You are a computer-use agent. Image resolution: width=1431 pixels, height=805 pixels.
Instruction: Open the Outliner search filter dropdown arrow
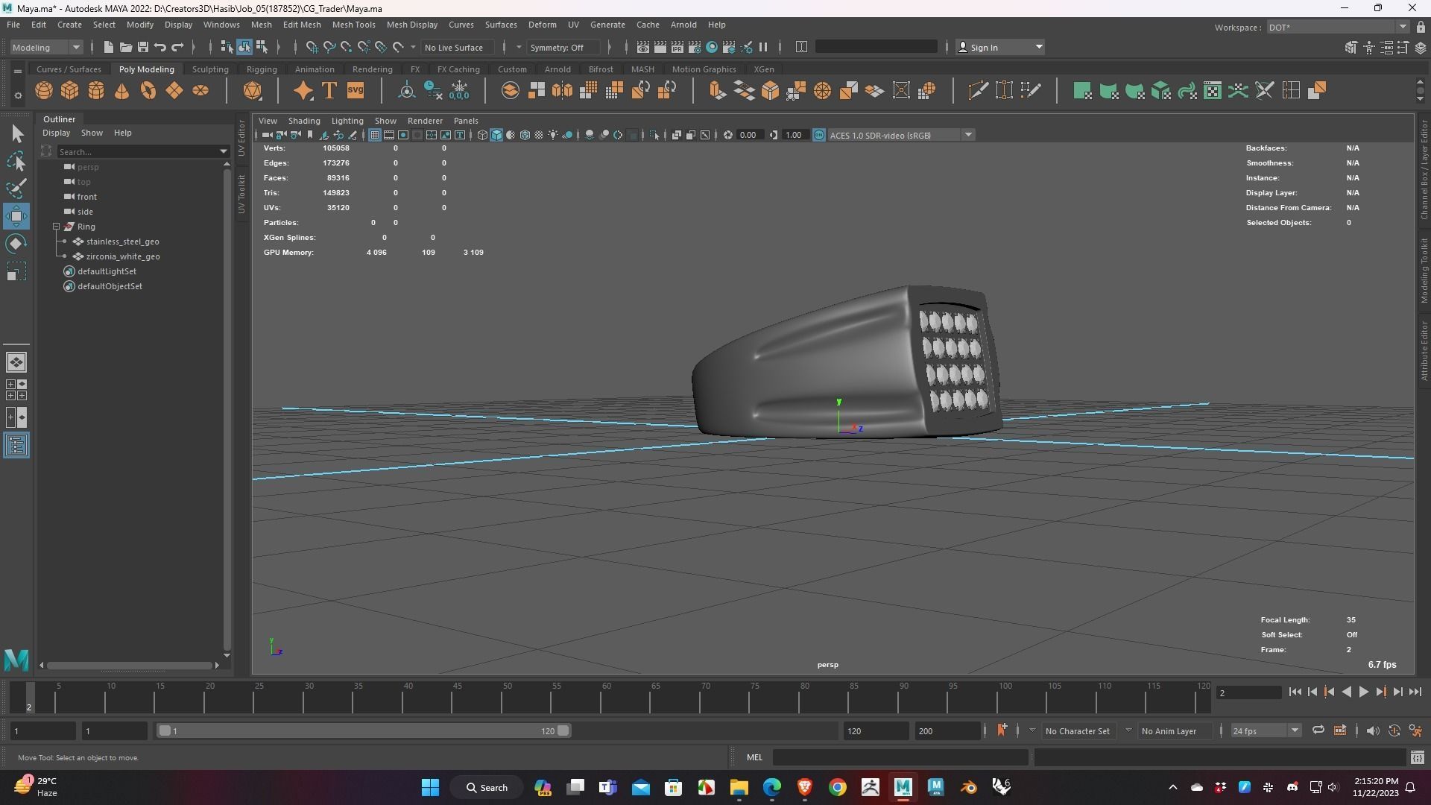point(223,151)
